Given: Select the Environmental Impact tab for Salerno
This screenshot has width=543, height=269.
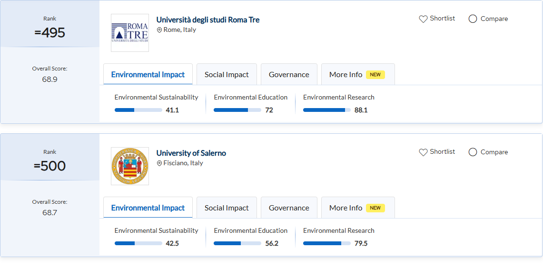Looking at the screenshot, I should click(x=148, y=208).
